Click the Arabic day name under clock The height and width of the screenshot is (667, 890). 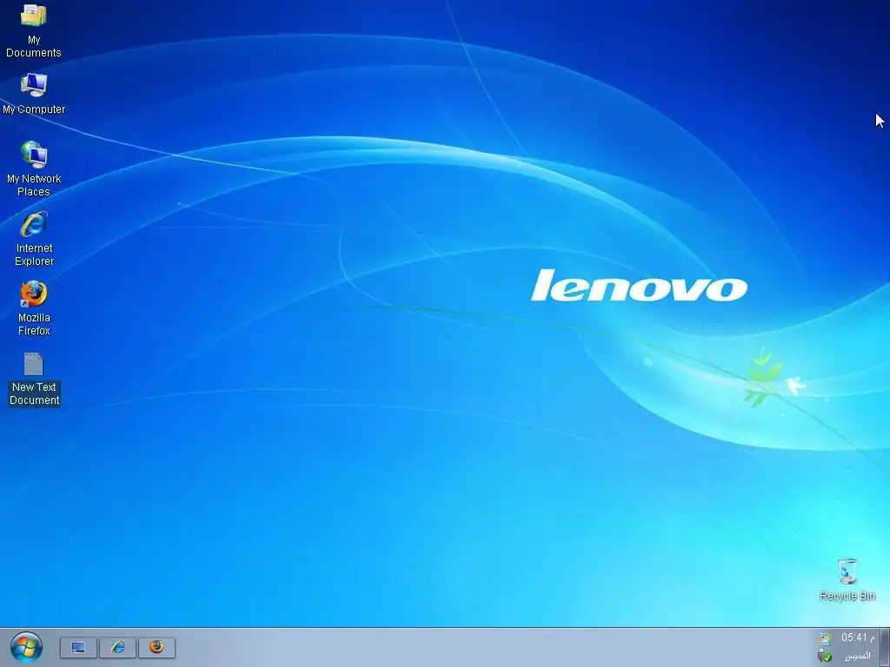click(858, 657)
